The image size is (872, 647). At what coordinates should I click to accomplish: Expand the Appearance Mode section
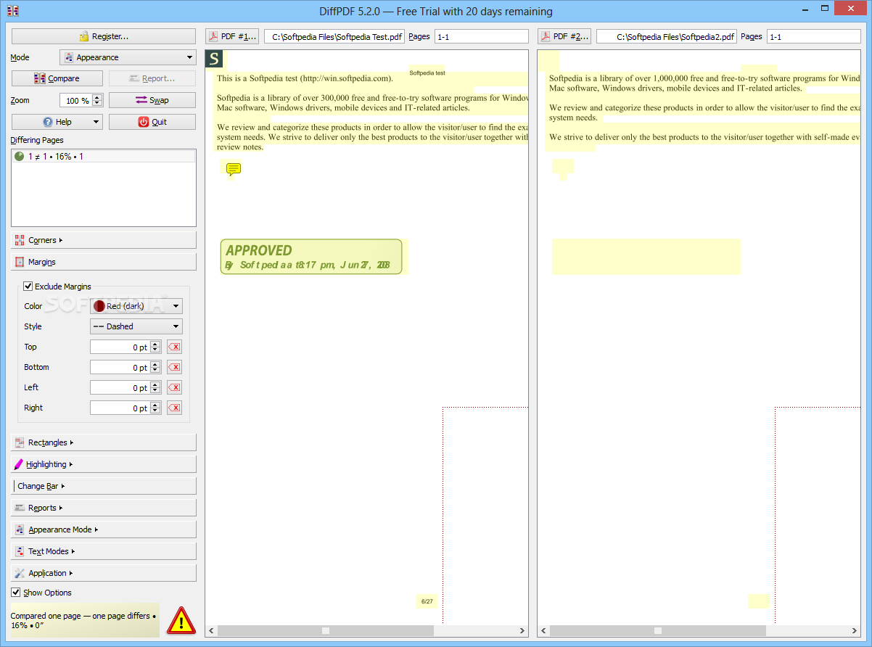[104, 529]
